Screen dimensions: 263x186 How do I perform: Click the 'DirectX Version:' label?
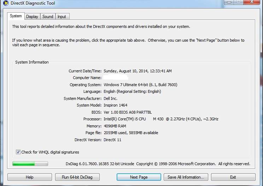88,140
